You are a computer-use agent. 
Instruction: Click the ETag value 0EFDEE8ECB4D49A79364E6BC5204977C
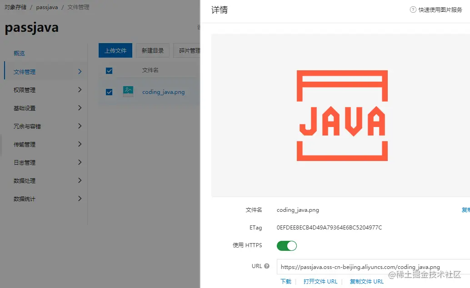329,228
